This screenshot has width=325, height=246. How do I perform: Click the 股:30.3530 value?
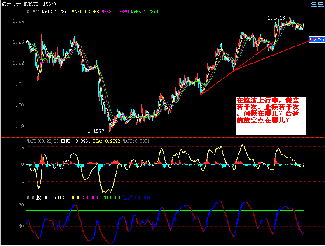[x=49, y=197]
